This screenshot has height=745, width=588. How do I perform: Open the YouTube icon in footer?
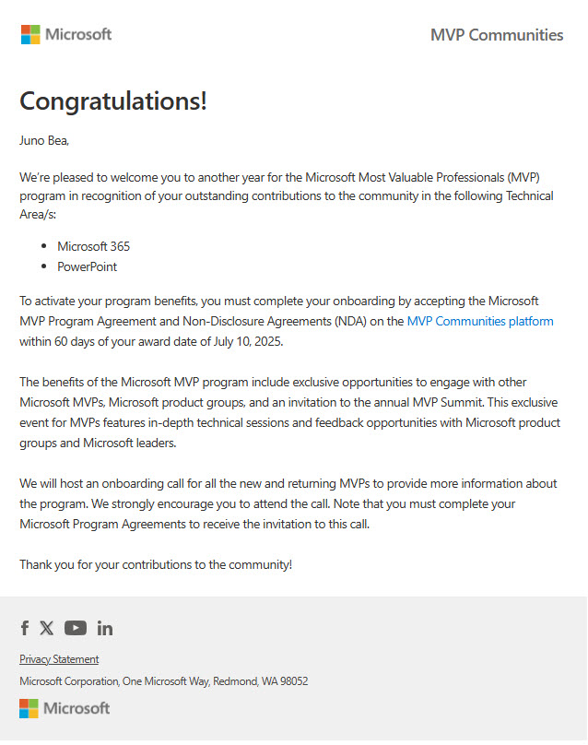click(x=76, y=628)
